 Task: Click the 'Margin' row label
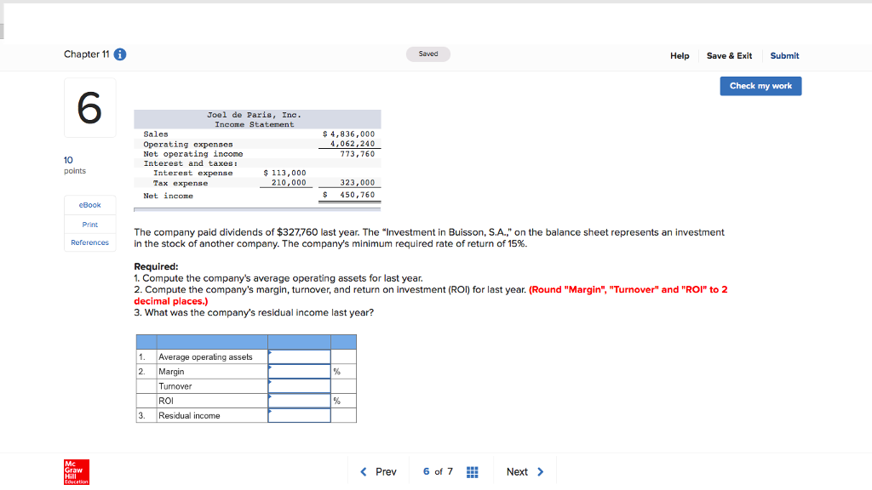click(x=171, y=371)
